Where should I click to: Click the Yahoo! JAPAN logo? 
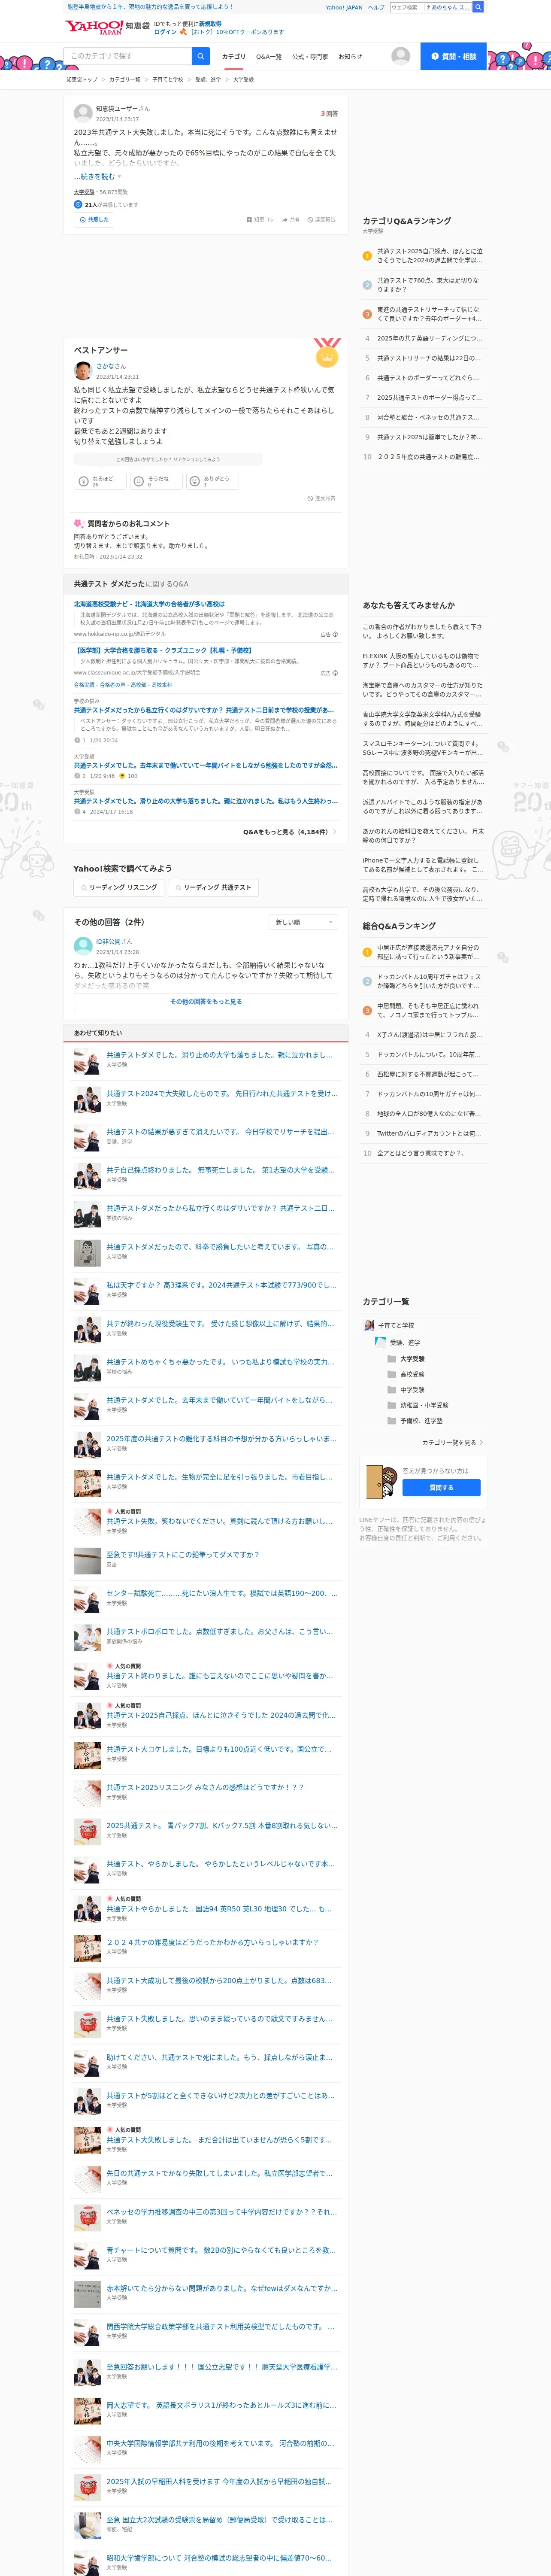point(93,27)
